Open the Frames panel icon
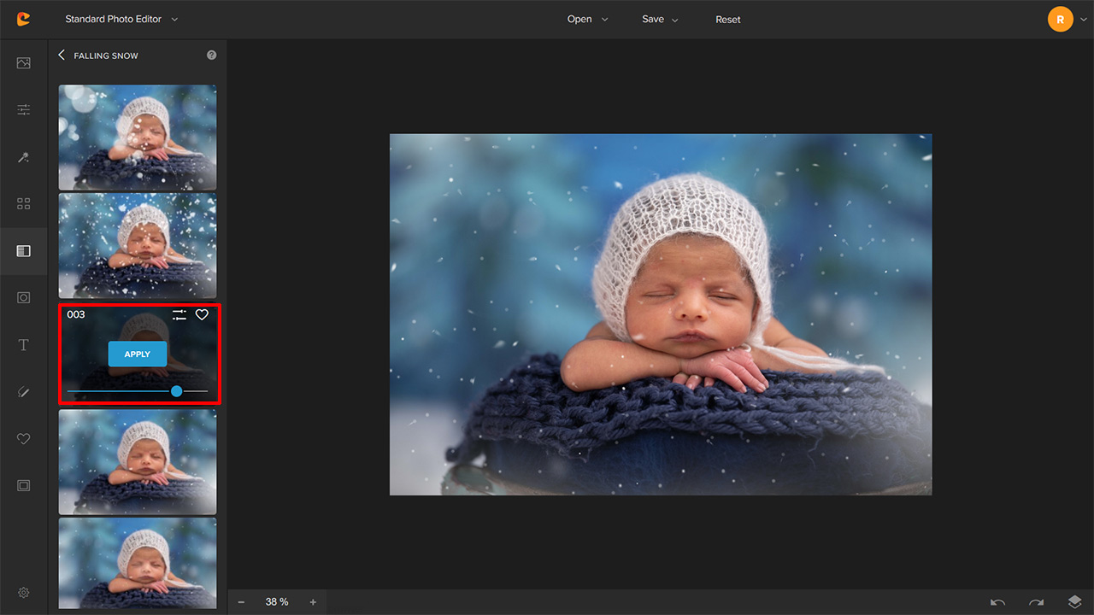The width and height of the screenshot is (1094, 615). [x=23, y=485]
